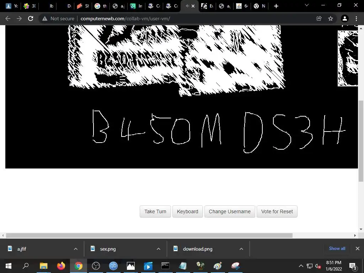
Task: Reload the page with refresh icon
Action: coord(31,18)
